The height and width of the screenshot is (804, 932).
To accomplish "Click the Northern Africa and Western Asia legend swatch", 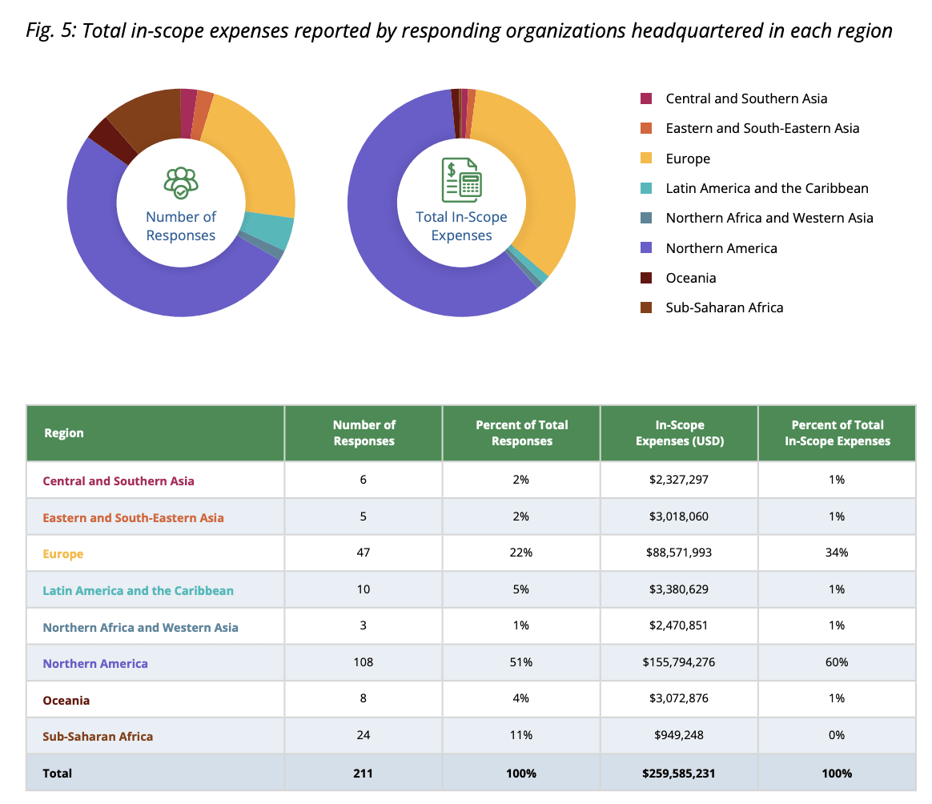I will 645,217.
